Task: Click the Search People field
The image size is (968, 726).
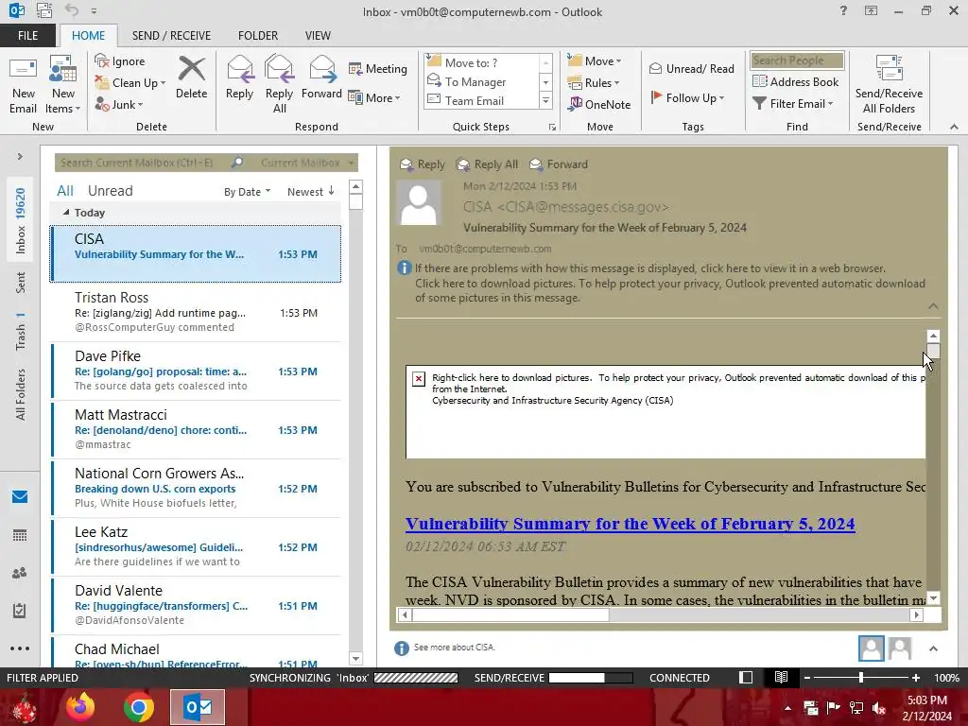Action: (797, 60)
